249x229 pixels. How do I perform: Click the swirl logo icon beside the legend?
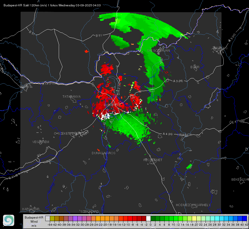[9, 220]
